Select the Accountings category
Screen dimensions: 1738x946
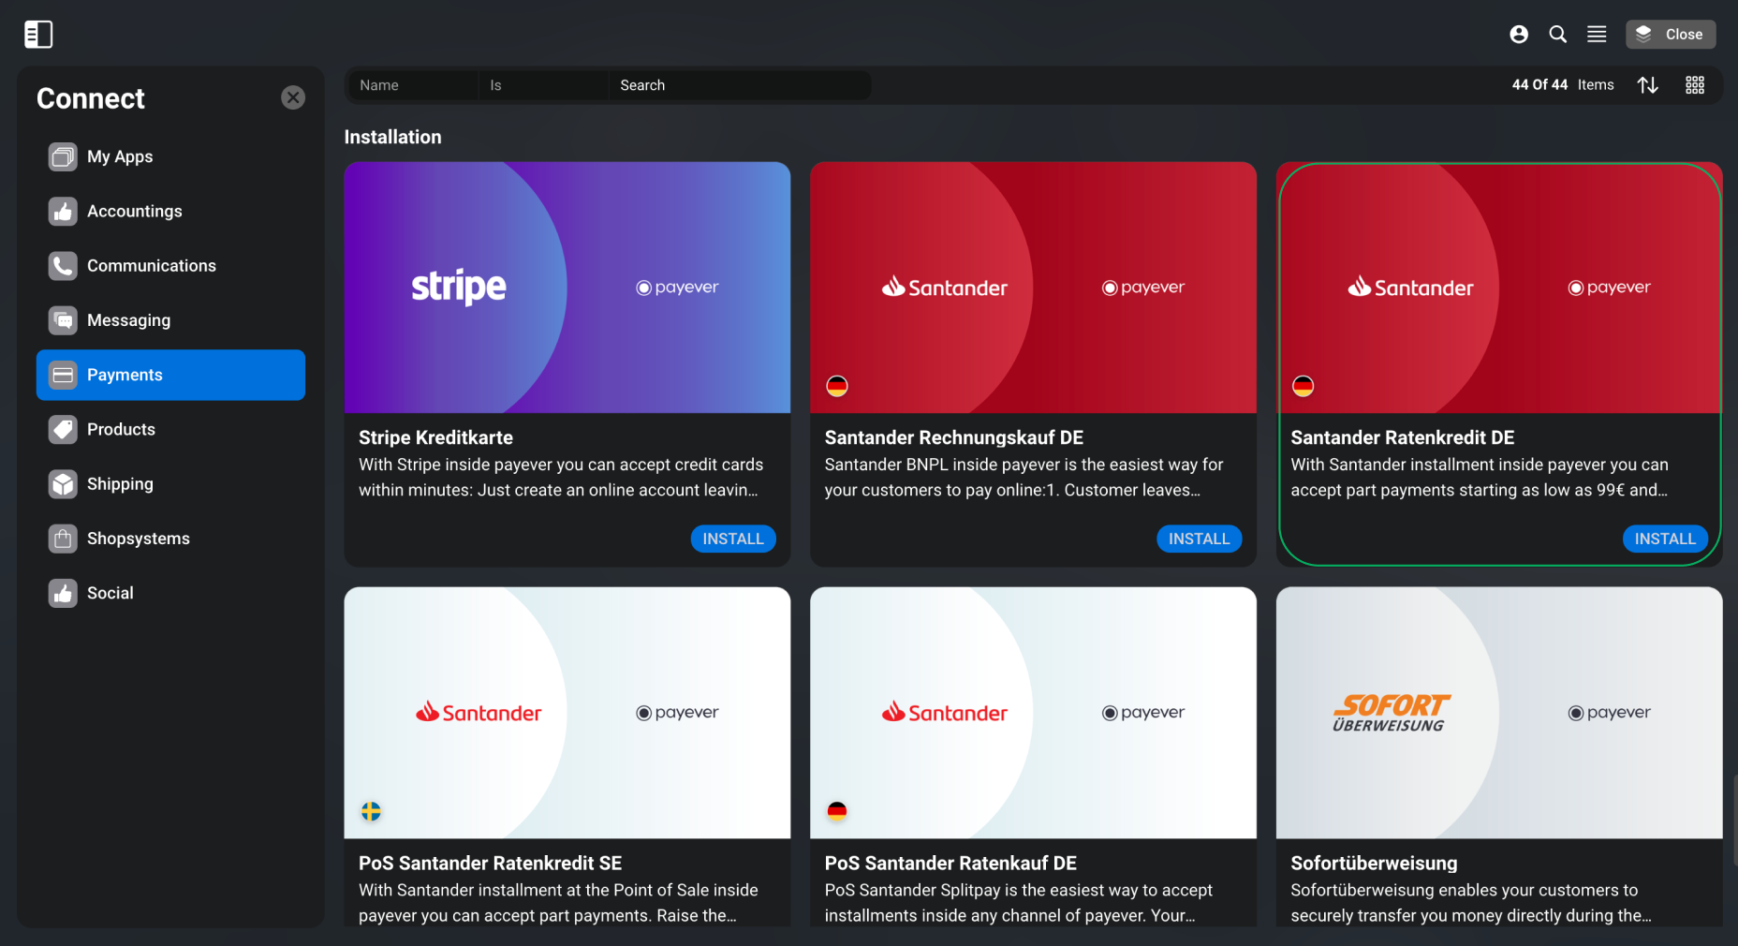click(x=170, y=212)
